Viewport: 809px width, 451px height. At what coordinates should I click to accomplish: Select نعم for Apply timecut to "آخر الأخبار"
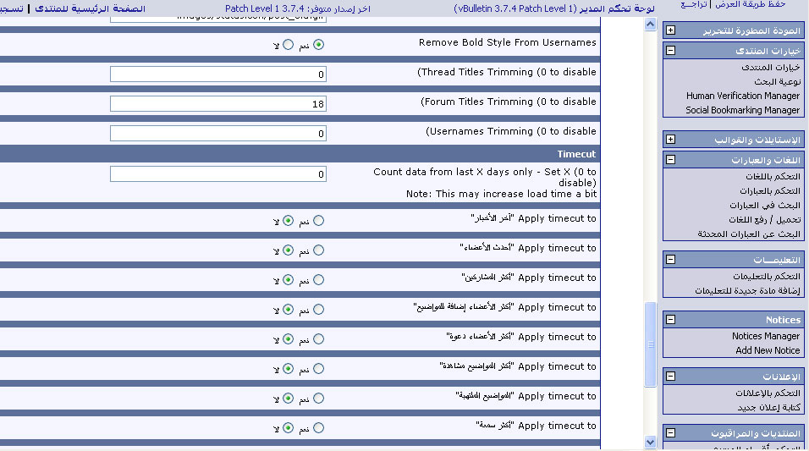pyautogui.click(x=318, y=221)
